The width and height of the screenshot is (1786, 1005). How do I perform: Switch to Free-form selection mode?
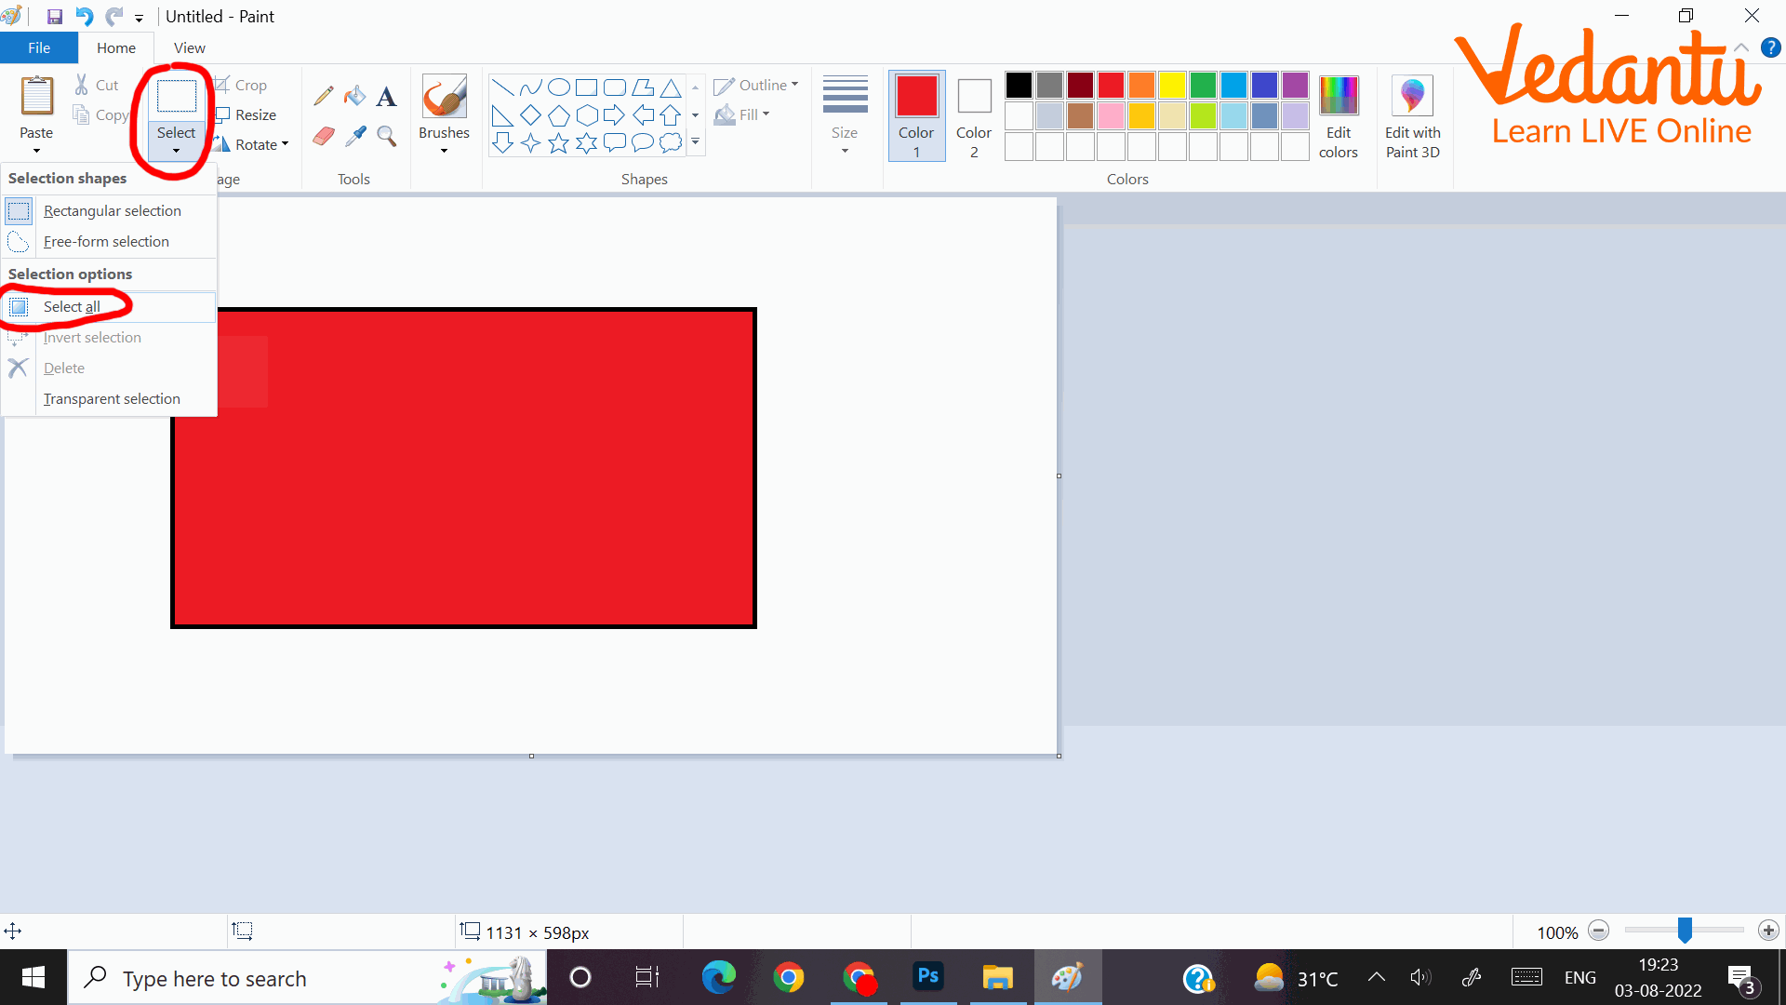click(106, 242)
